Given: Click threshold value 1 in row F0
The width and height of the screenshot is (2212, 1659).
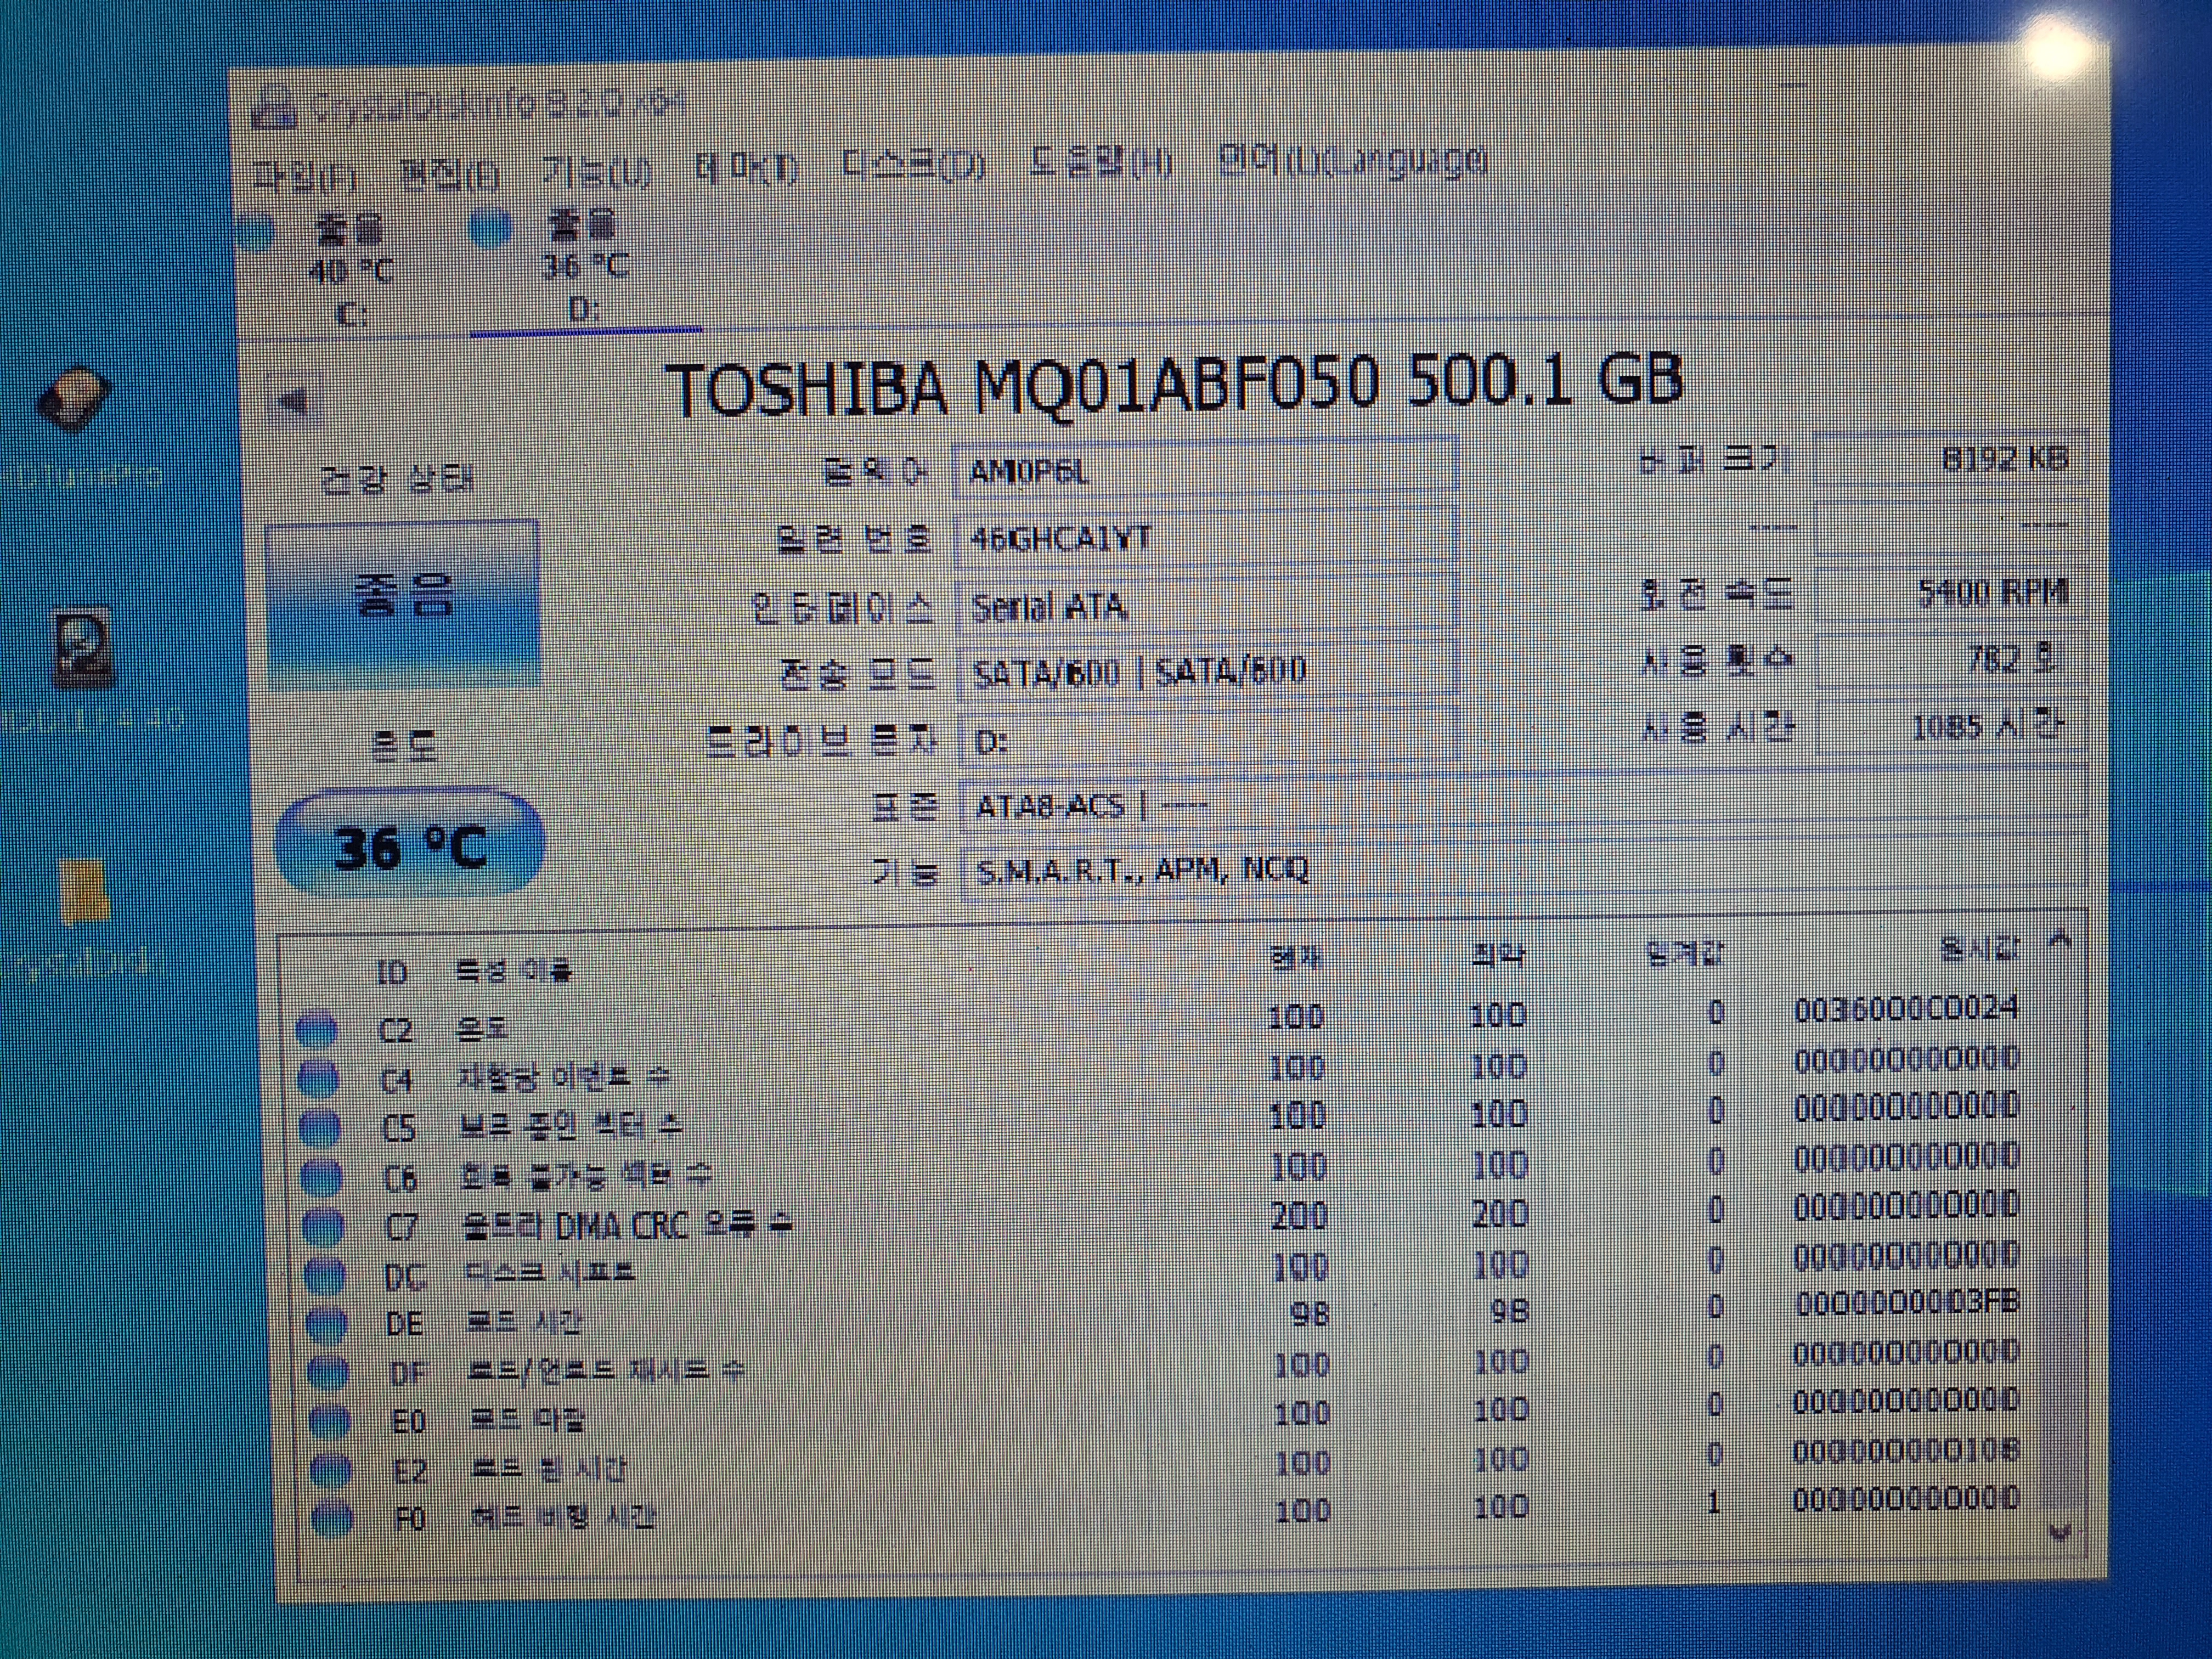Looking at the screenshot, I should [x=1713, y=1502].
